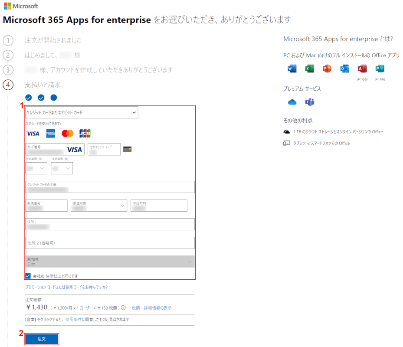Click the security code card hint icon
The width and height of the screenshot is (403, 347).
click(127, 149)
